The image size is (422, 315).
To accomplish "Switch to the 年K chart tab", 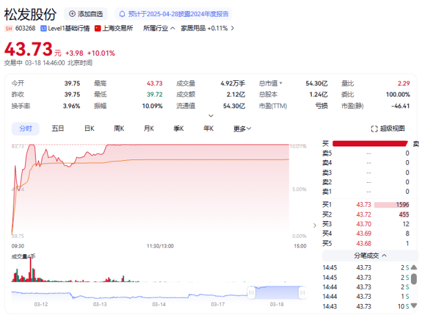I will pyautogui.click(x=208, y=129).
